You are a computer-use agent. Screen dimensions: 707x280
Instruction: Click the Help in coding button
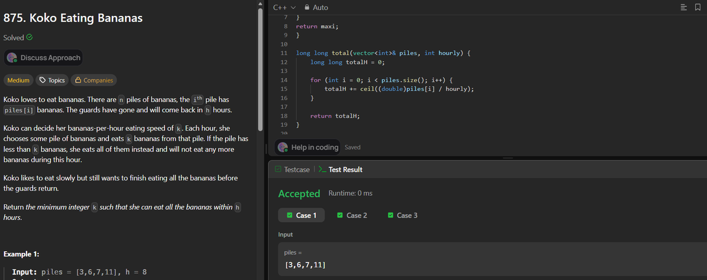click(308, 147)
